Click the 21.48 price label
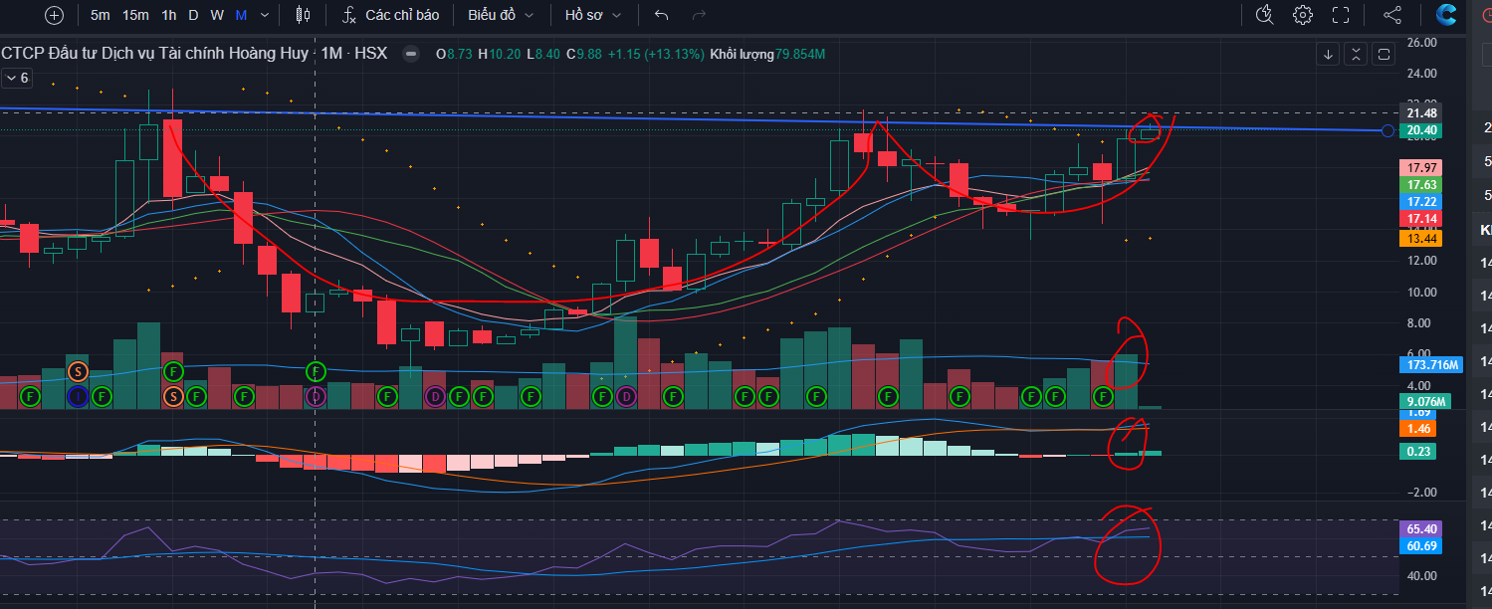 pyautogui.click(x=1420, y=113)
